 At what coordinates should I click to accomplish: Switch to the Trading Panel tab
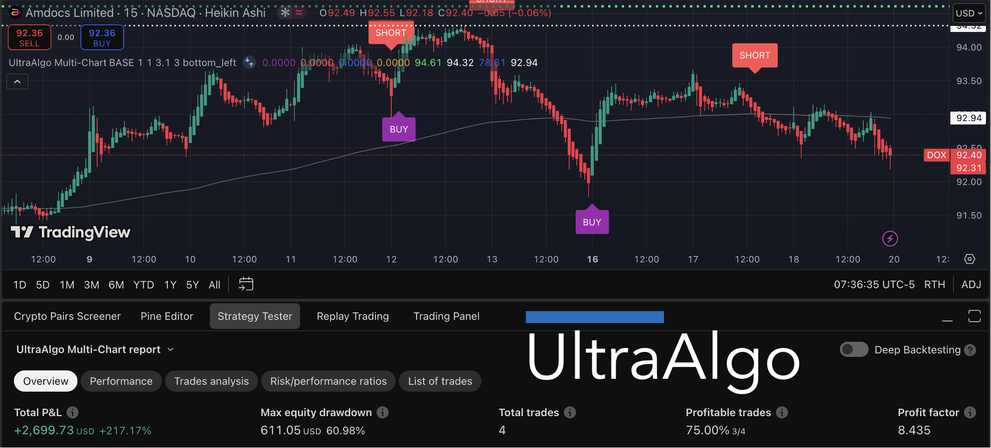pos(447,316)
